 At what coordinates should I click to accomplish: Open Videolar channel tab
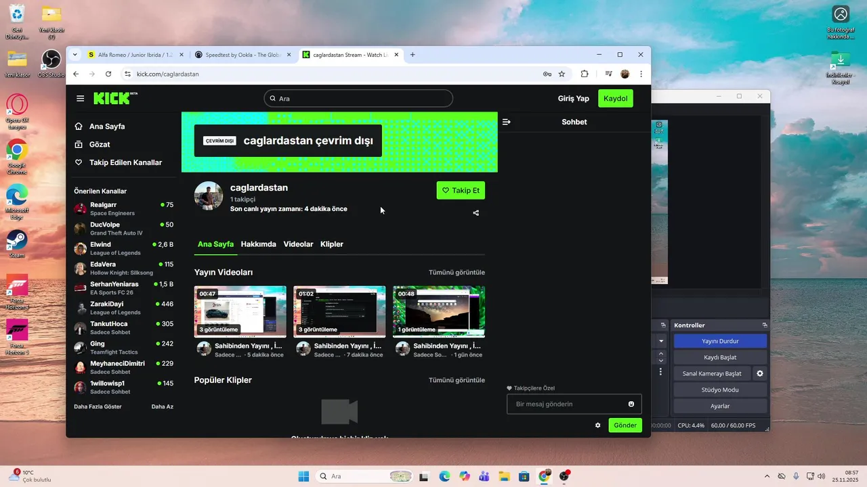click(x=298, y=244)
